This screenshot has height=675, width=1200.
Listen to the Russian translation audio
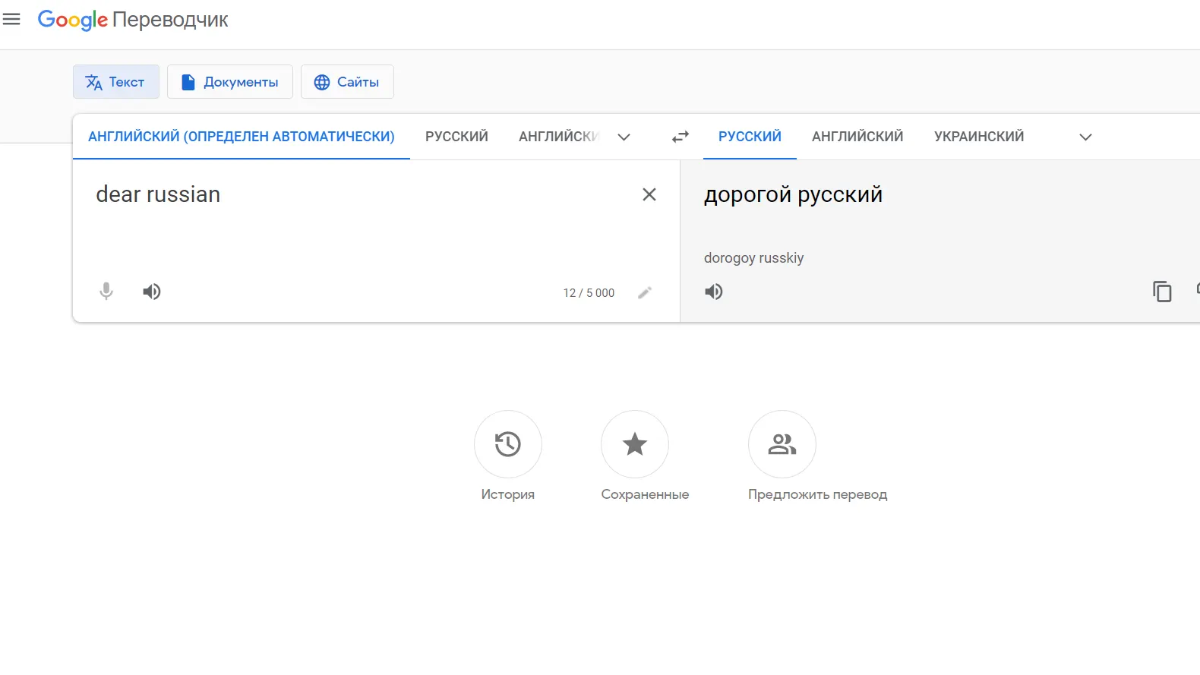(x=714, y=292)
